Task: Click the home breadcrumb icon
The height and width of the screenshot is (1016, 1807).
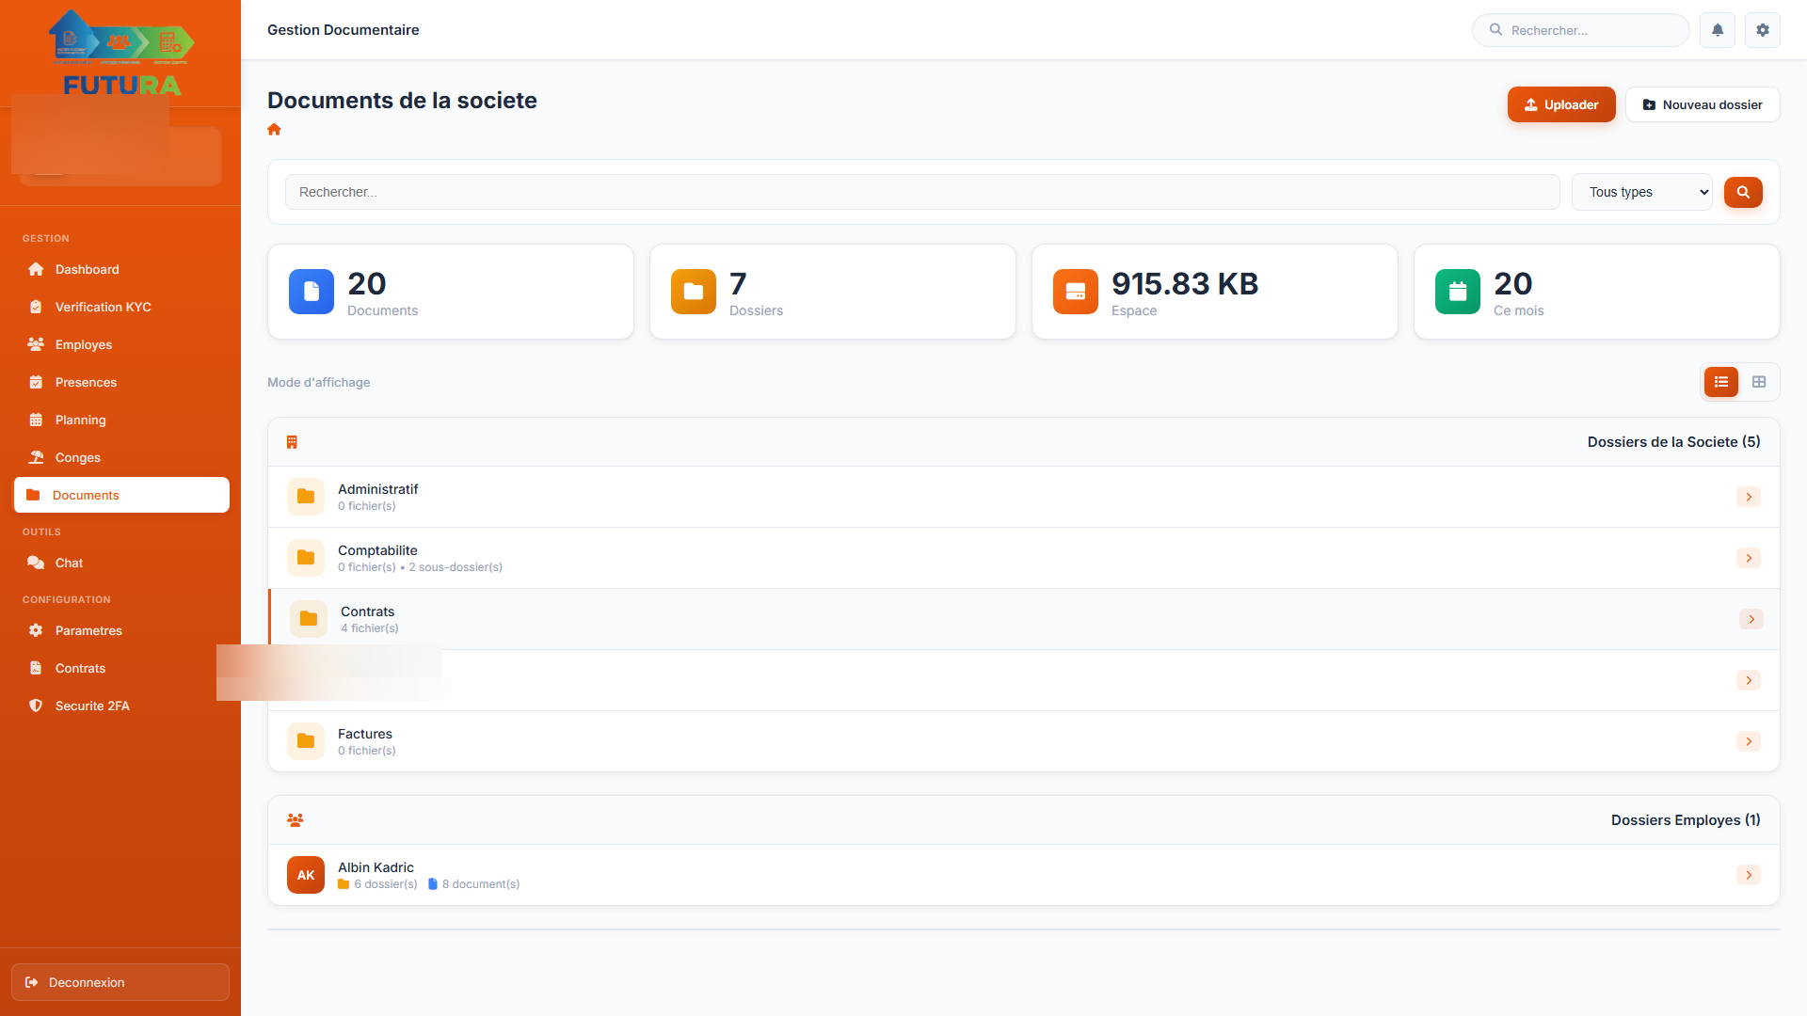Action: tap(274, 130)
